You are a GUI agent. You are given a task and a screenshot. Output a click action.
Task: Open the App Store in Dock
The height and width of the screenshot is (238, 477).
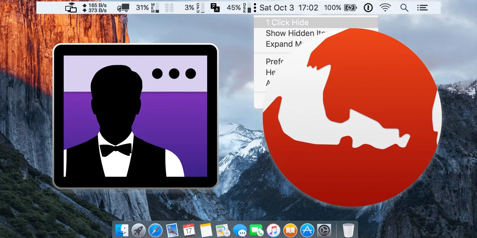click(x=307, y=230)
